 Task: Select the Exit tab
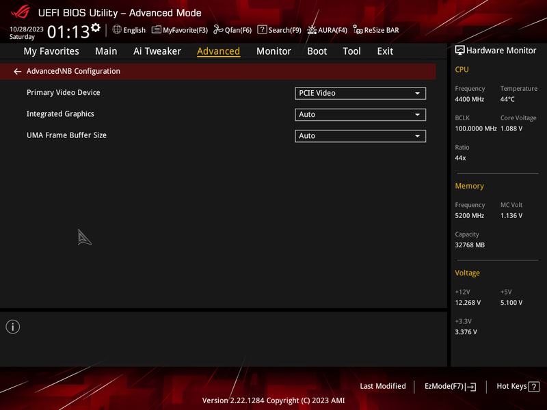click(x=385, y=51)
